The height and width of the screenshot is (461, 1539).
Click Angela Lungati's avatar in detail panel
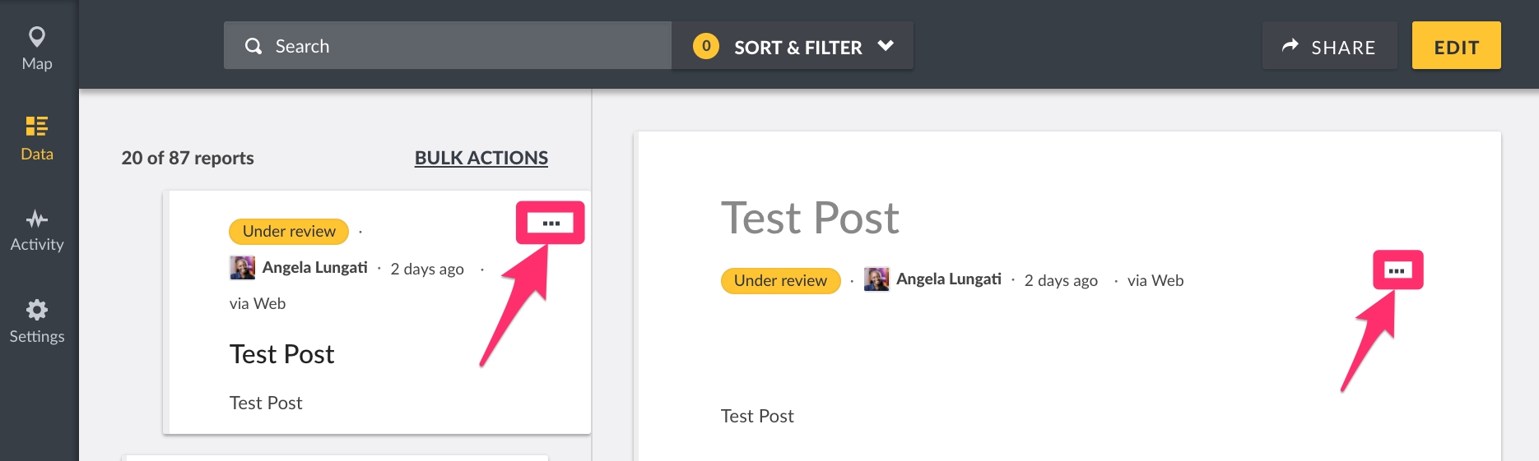[x=876, y=279]
